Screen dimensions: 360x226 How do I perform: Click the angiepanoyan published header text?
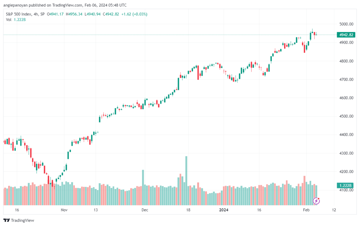[x=65, y=5]
